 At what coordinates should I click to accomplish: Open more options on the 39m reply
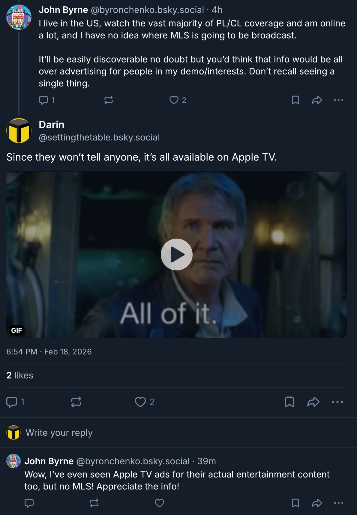coord(338,503)
